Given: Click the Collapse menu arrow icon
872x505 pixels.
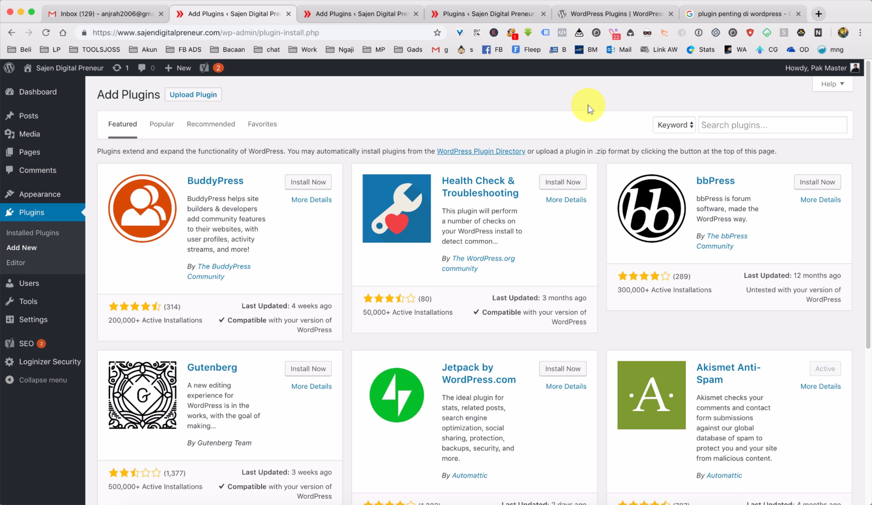Looking at the screenshot, I should [x=10, y=380].
